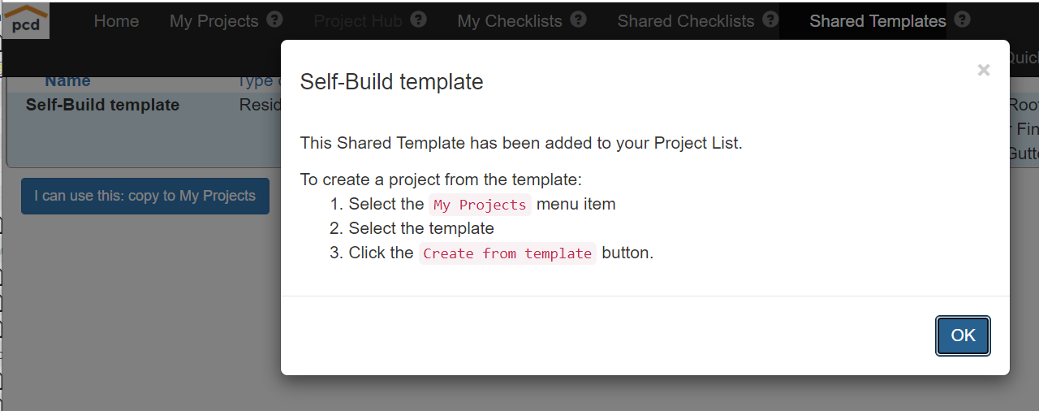Open help icon beside Project Hub
The image size is (1039, 411).
pos(418,20)
